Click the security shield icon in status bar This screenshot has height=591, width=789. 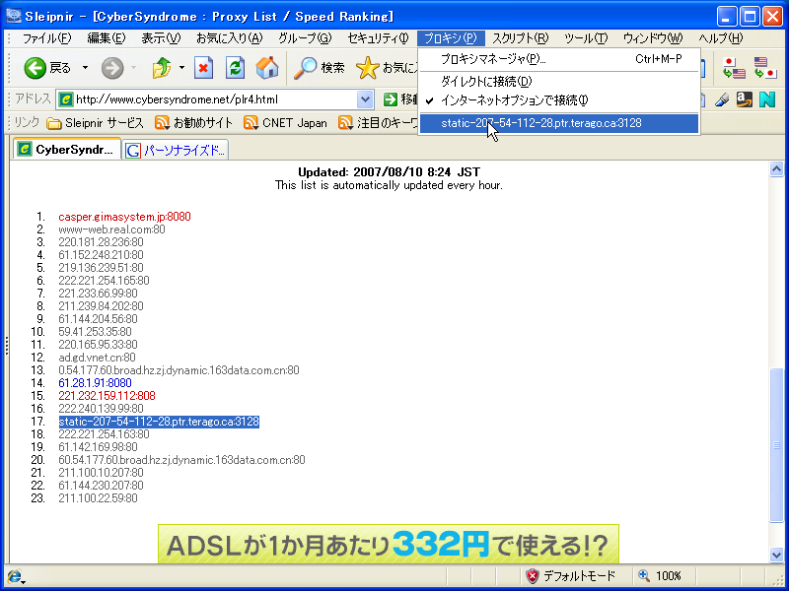click(x=532, y=576)
